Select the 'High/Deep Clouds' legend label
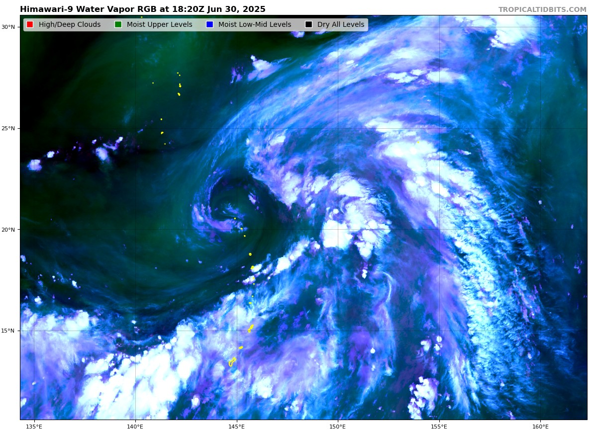This screenshot has width=597, height=431. [70, 24]
